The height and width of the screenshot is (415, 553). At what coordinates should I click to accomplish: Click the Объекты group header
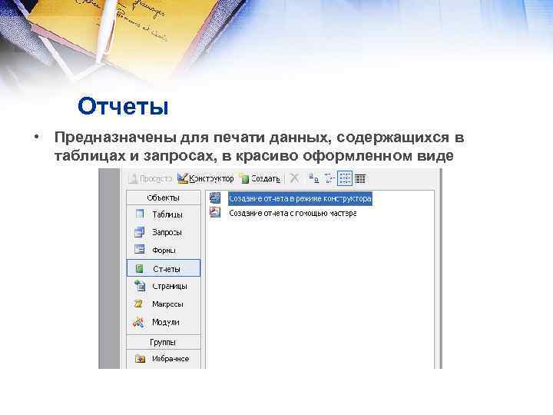[x=164, y=198]
